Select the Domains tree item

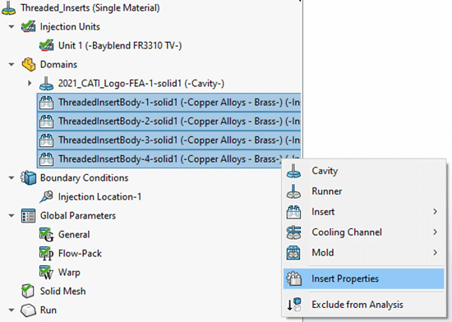58,65
